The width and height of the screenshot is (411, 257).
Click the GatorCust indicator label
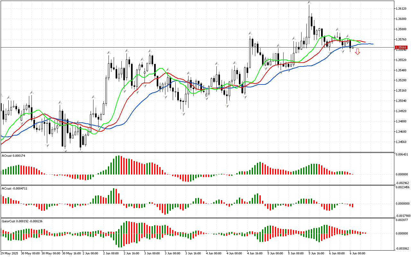[x=22, y=221]
